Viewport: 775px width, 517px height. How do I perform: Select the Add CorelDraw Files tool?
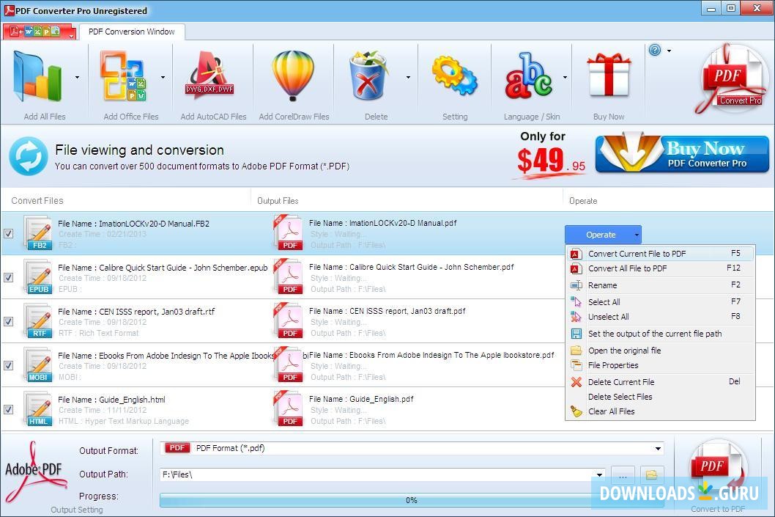tap(292, 77)
